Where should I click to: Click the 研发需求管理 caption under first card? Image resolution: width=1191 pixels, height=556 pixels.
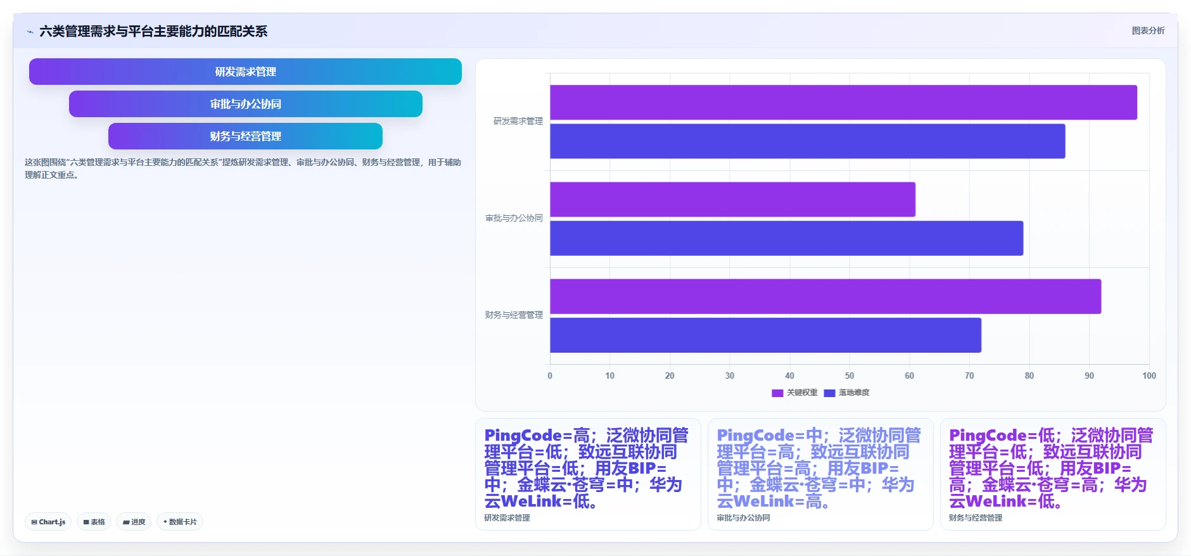(x=507, y=518)
